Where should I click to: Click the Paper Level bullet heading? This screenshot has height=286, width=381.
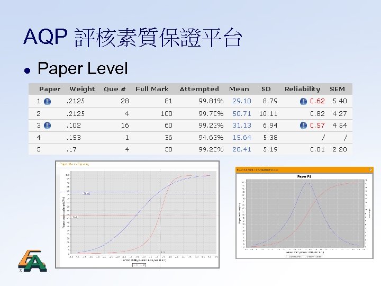(x=83, y=68)
